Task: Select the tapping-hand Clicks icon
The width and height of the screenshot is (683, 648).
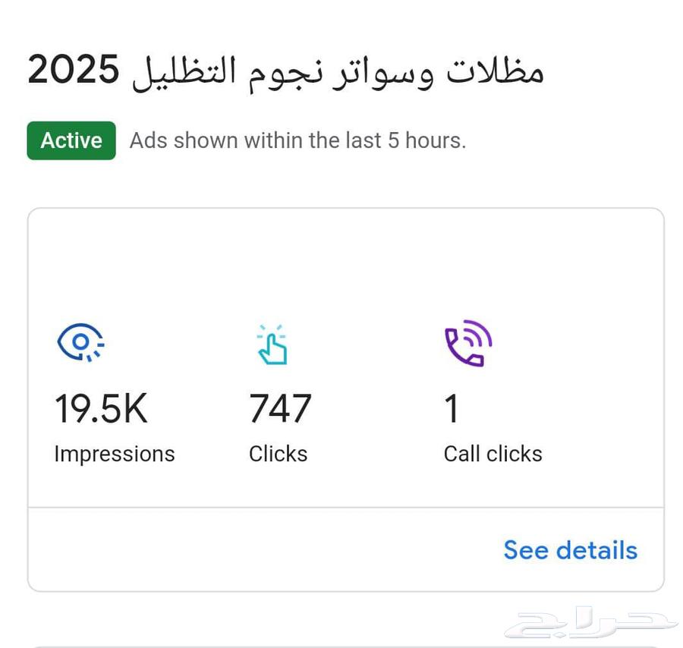Action: tap(271, 345)
